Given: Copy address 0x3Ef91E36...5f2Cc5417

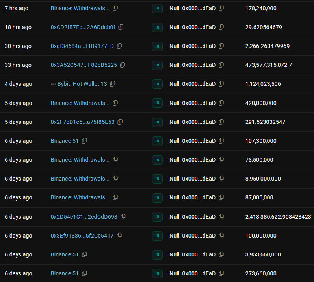Looking at the screenshot, I should click(x=119, y=236).
